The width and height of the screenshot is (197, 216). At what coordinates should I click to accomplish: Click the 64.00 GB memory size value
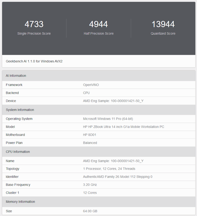[90, 211]
